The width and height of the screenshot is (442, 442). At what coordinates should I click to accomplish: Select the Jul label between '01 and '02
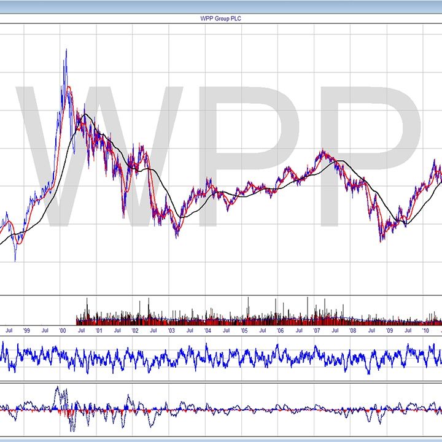pyautogui.click(x=117, y=330)
